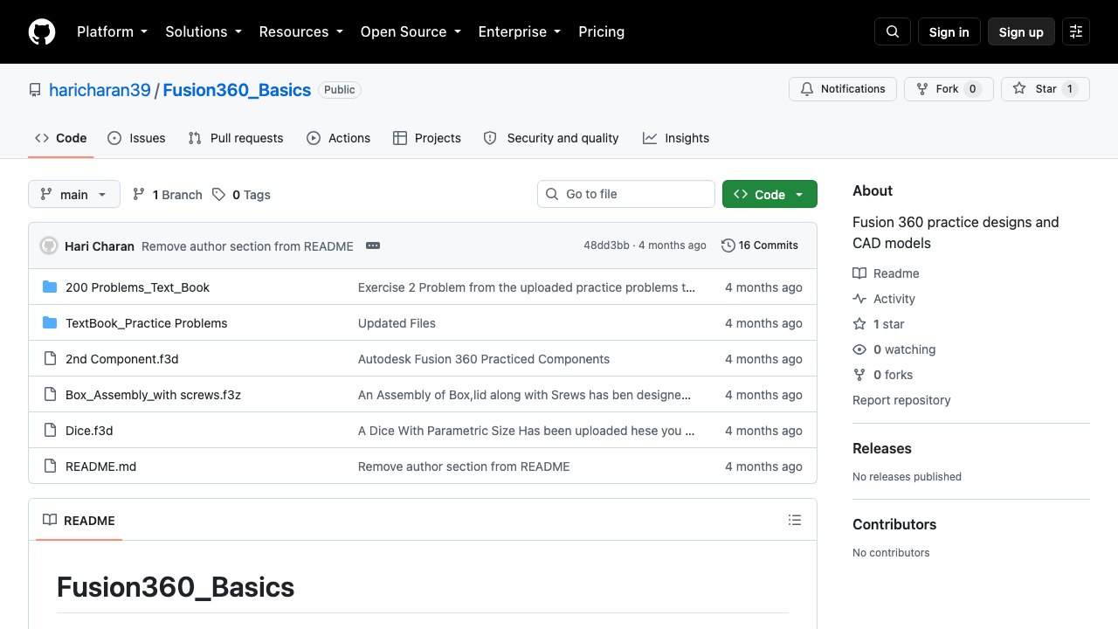Click Hari Charan's avatar image
The height and width of the screenshot is (629, 1118).
[49, 245]
